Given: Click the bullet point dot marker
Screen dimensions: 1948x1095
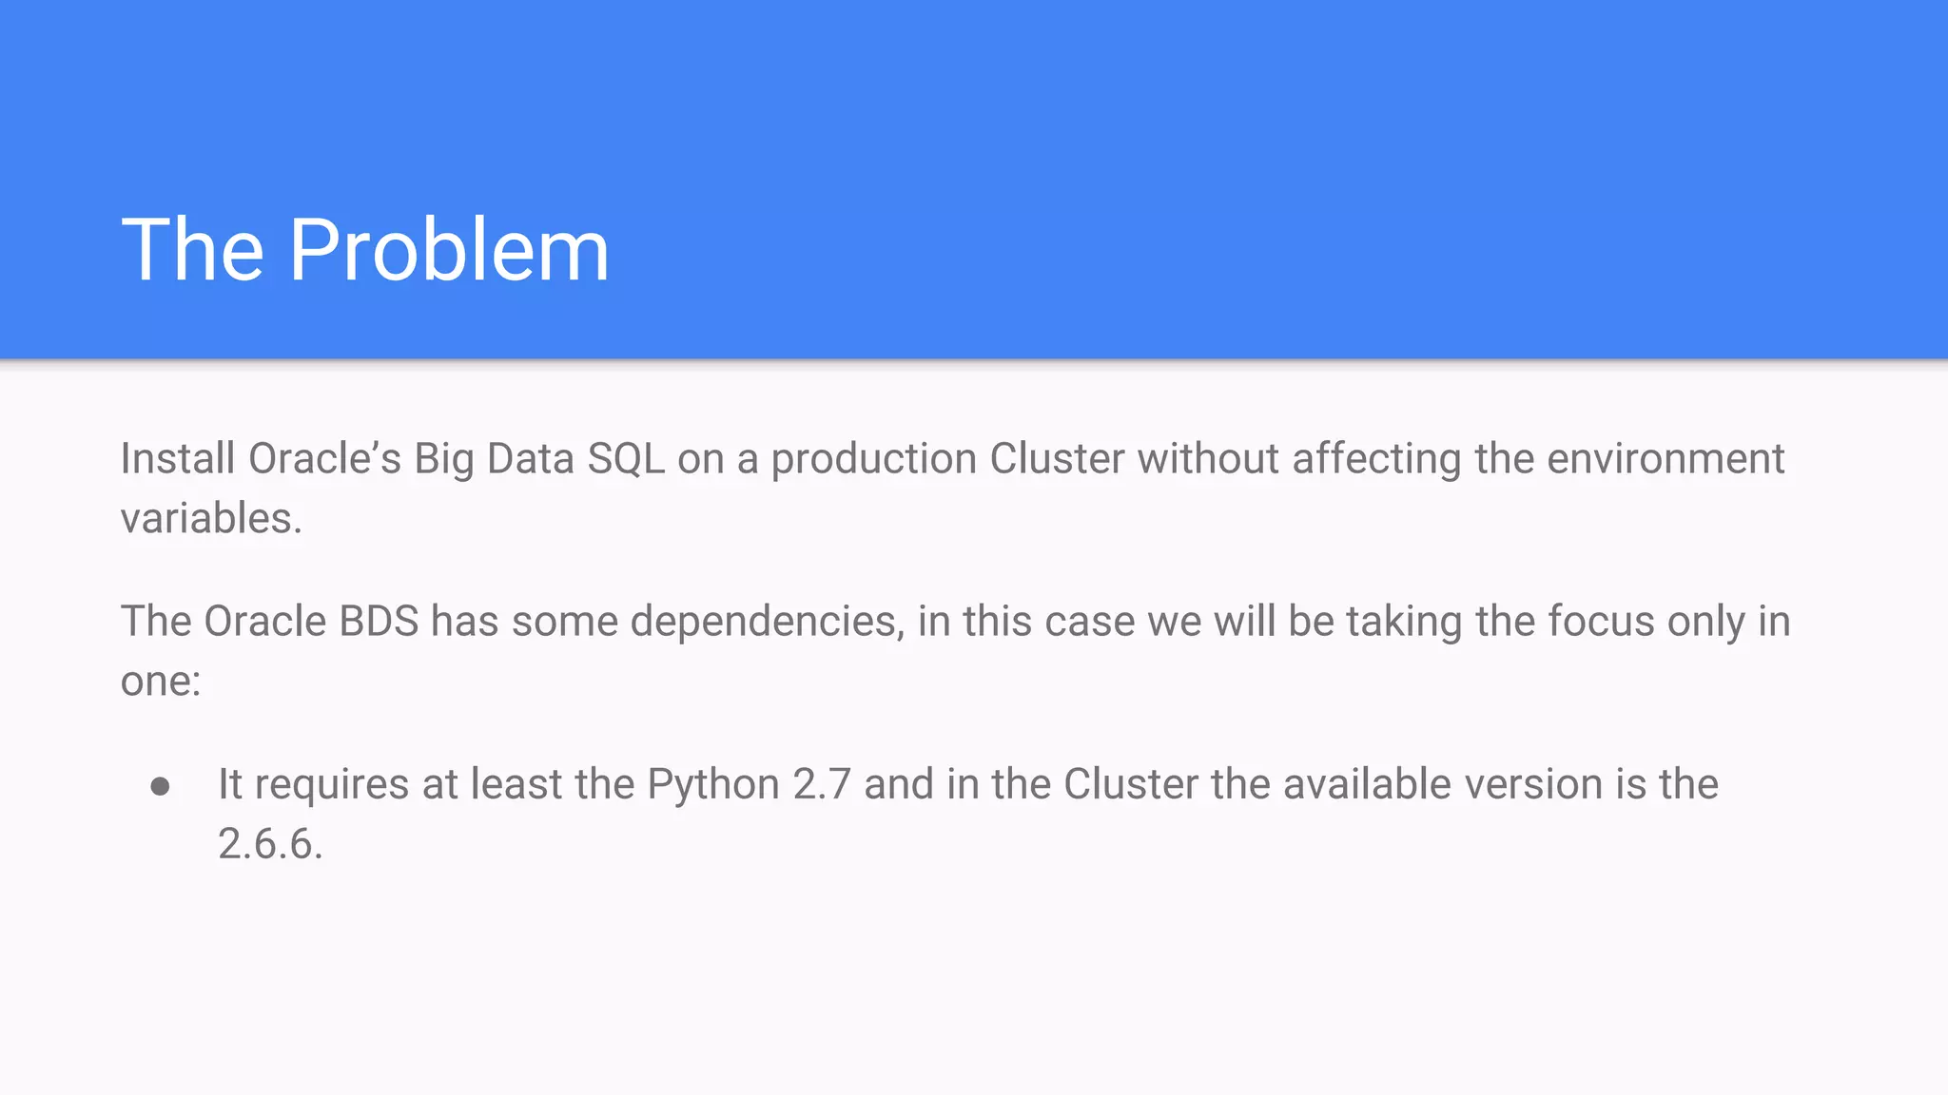Looking at the screenshot, I should [x=160, y=786].
